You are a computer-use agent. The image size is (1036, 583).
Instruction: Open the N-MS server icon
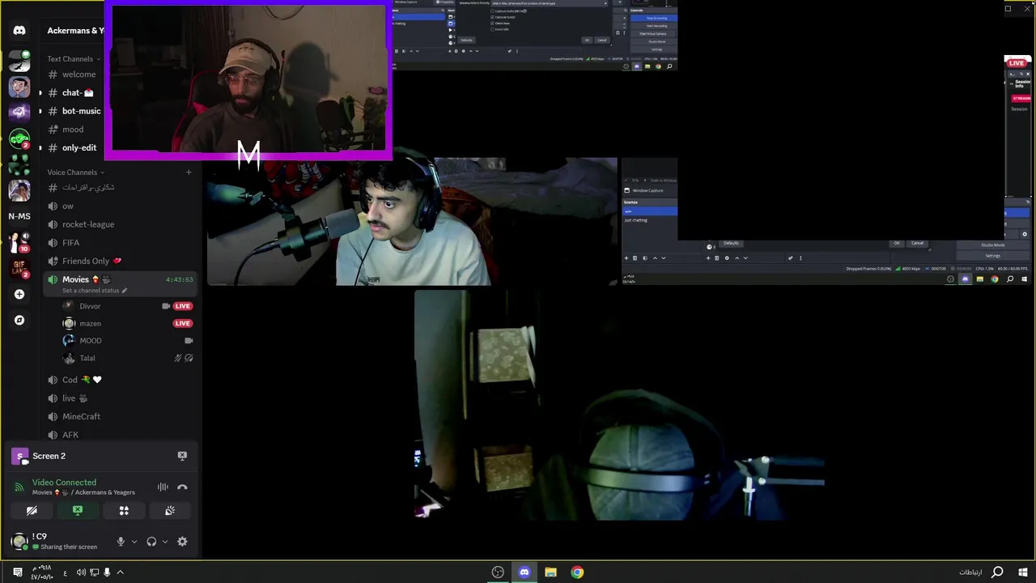(x=19, y=216)
